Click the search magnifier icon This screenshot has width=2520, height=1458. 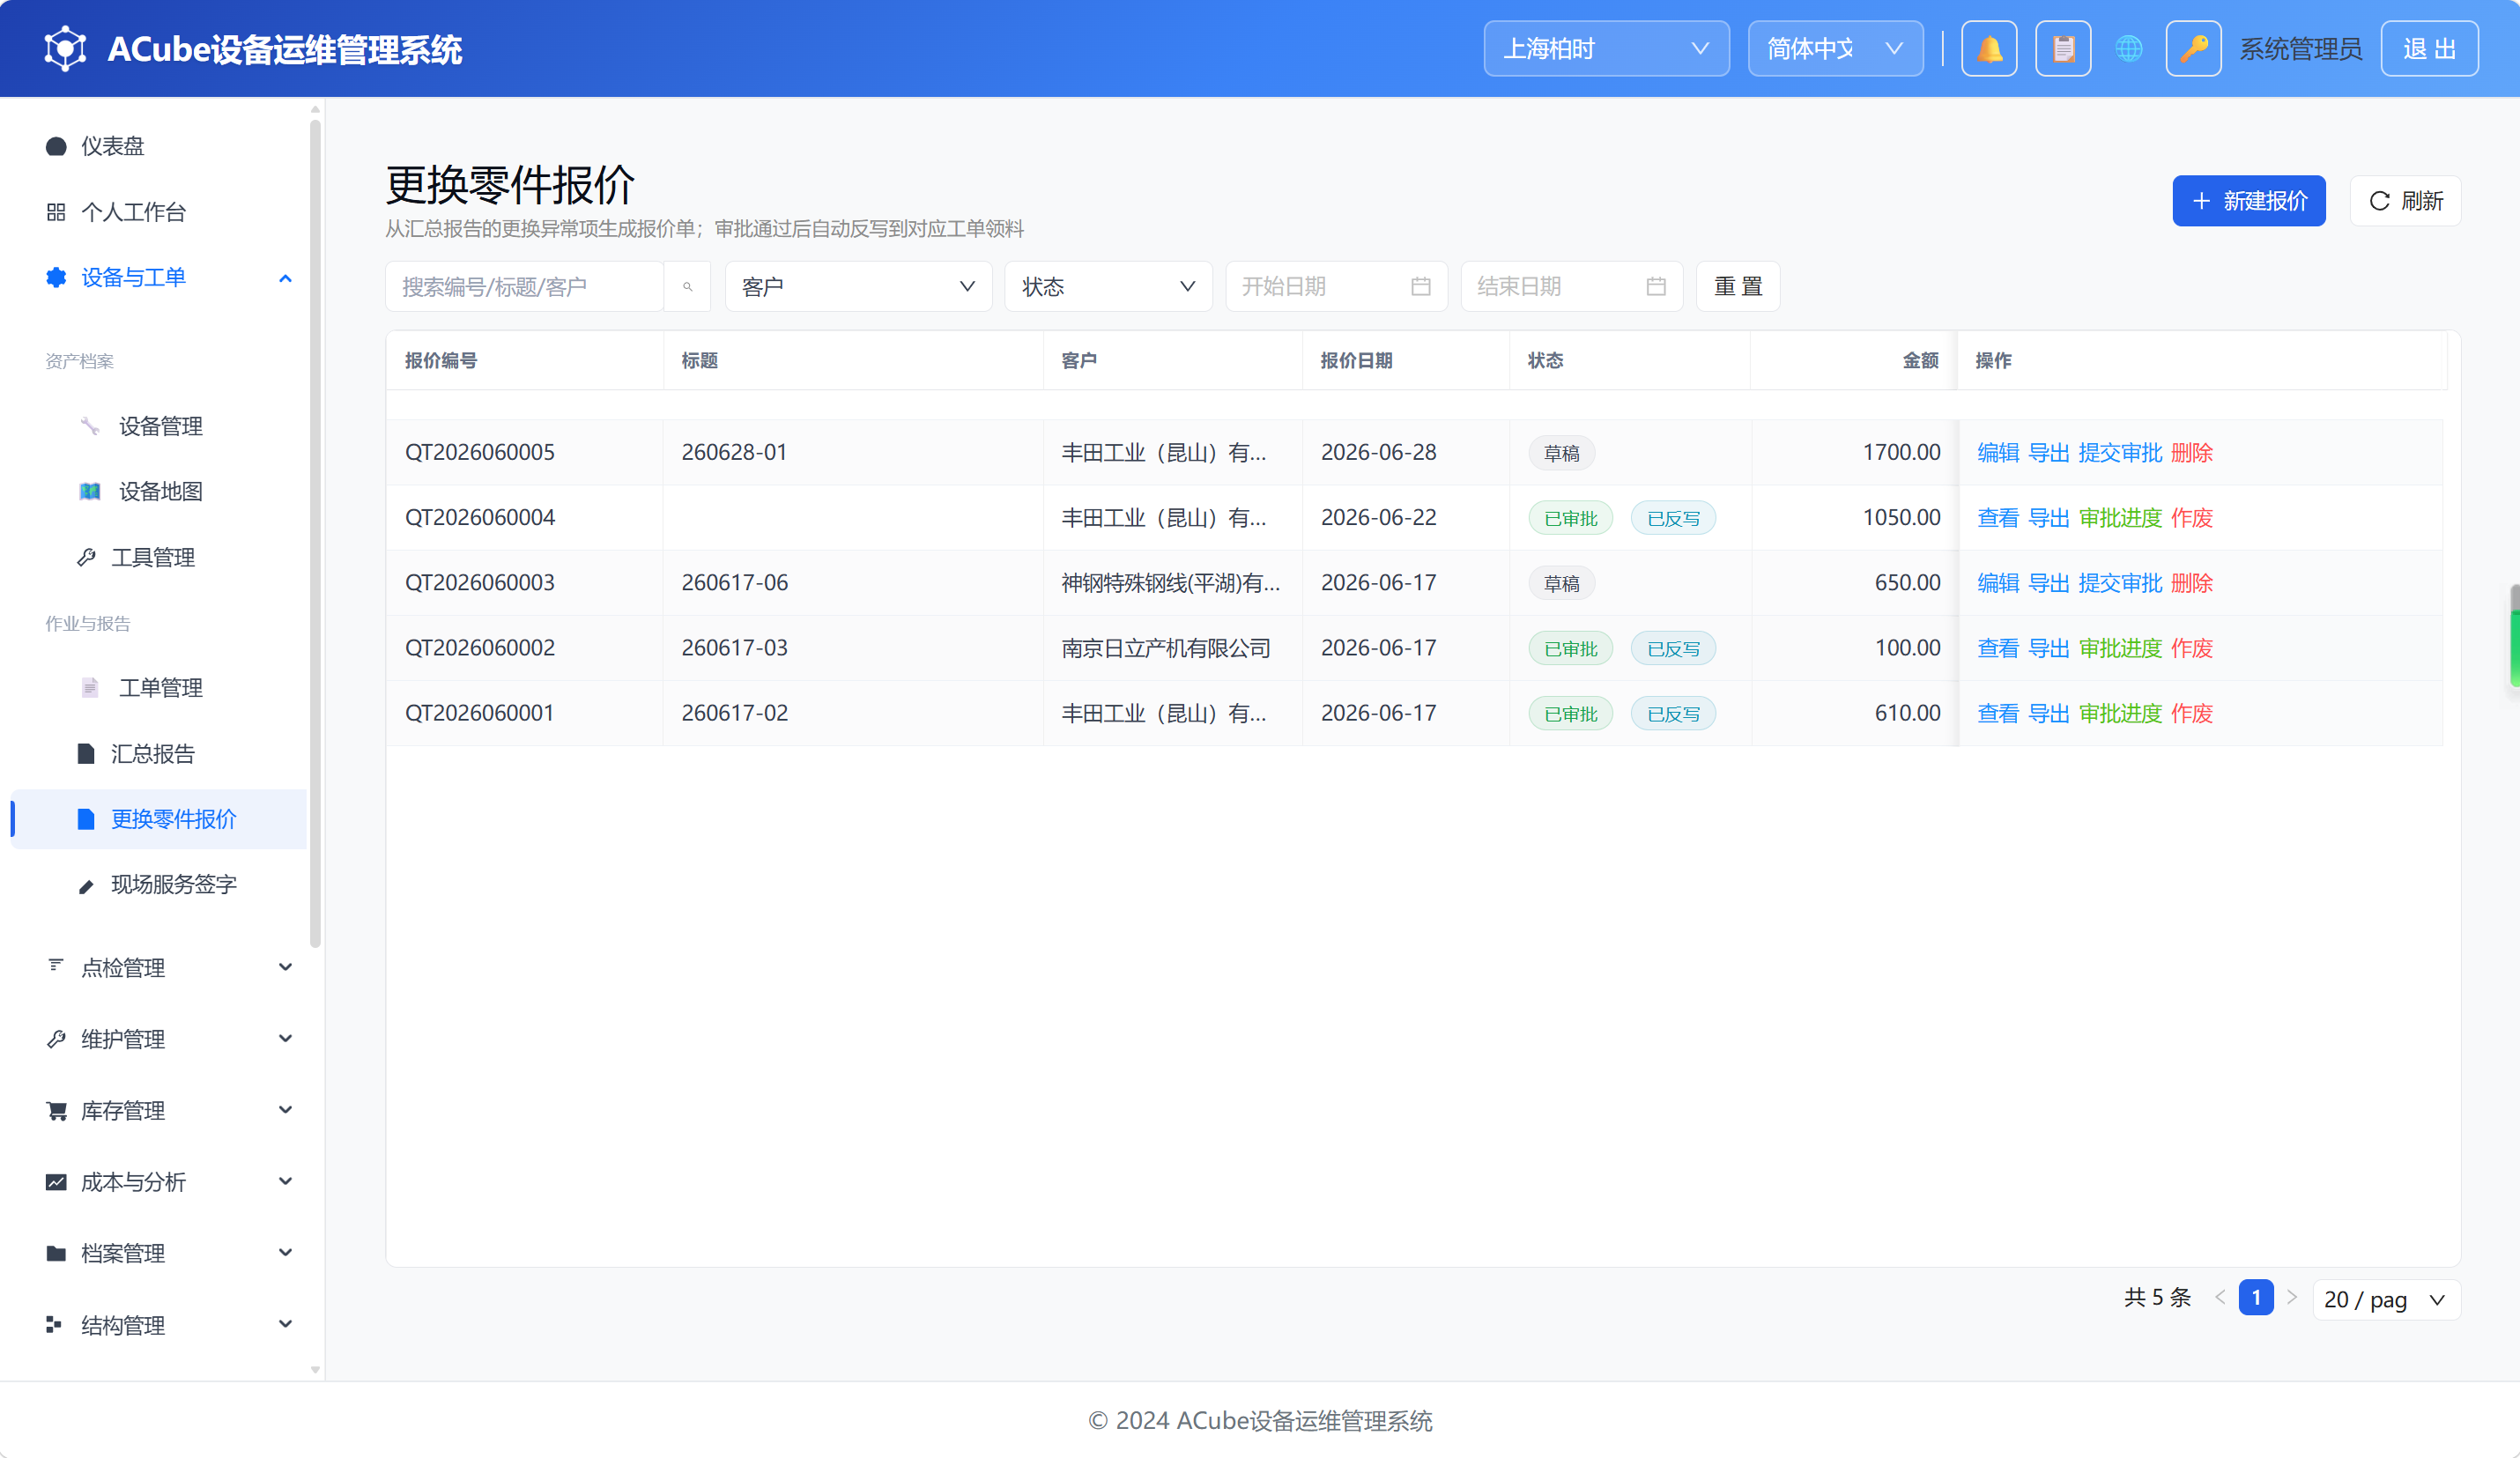click(x=688, y=287)
